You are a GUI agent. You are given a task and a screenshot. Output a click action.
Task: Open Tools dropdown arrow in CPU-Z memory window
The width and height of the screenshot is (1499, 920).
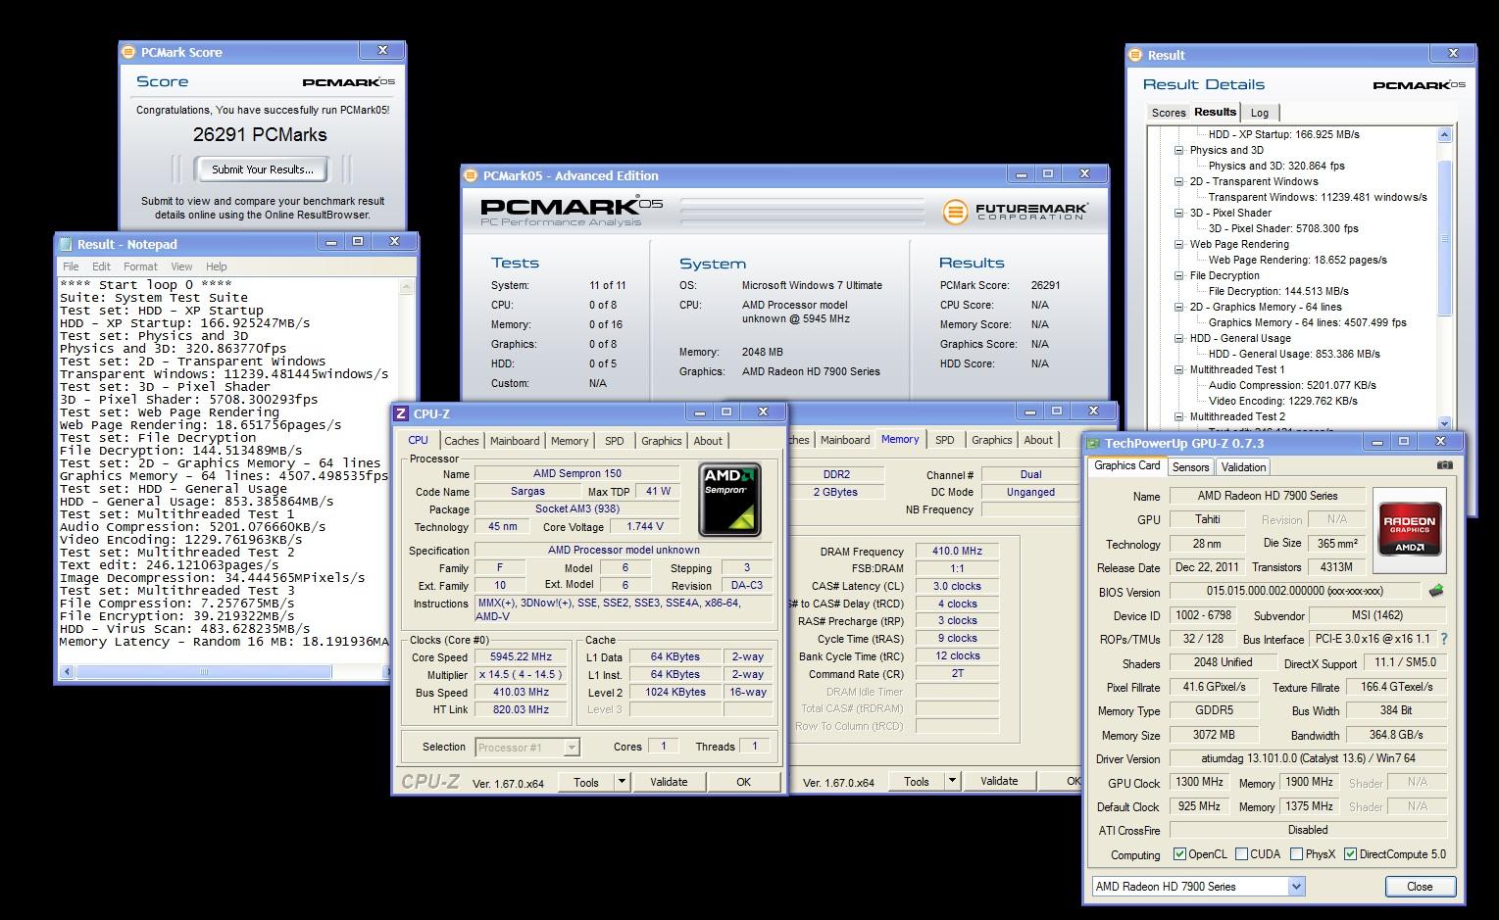[x=952, y=781]
